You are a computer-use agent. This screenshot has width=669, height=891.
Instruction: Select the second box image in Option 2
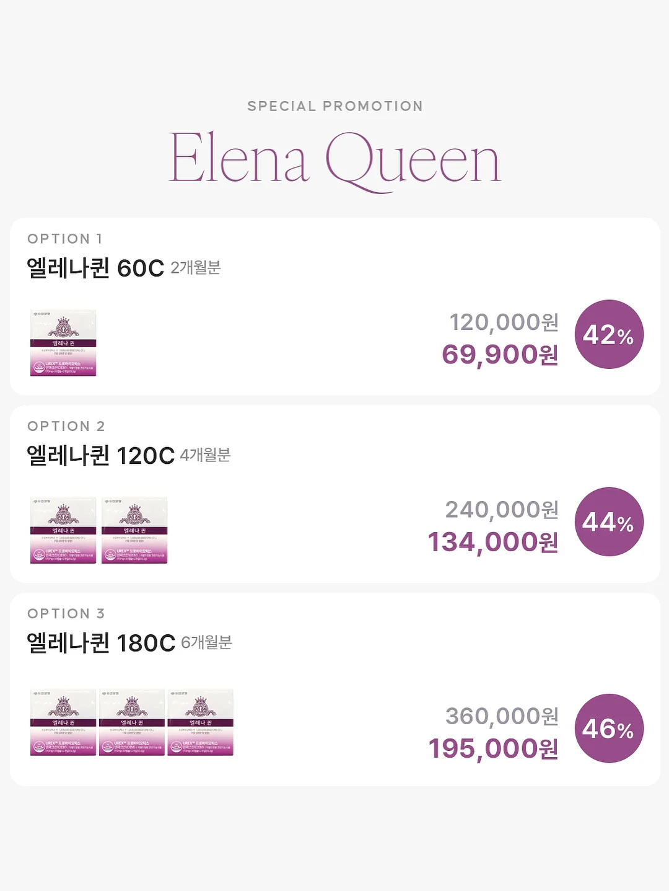[134, 530]
